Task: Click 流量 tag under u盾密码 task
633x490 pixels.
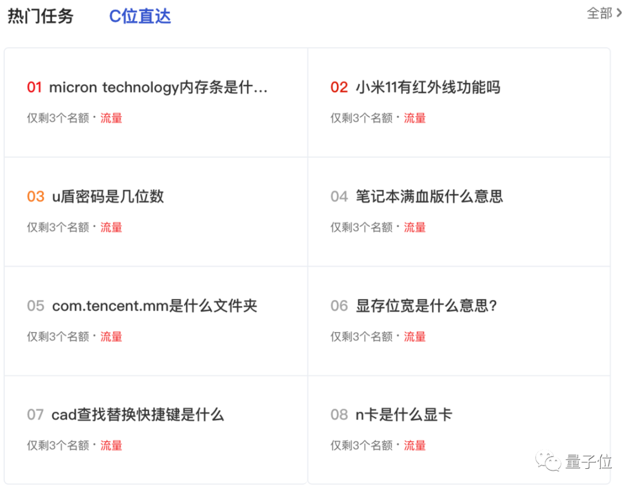Action: tap(111, 227)
